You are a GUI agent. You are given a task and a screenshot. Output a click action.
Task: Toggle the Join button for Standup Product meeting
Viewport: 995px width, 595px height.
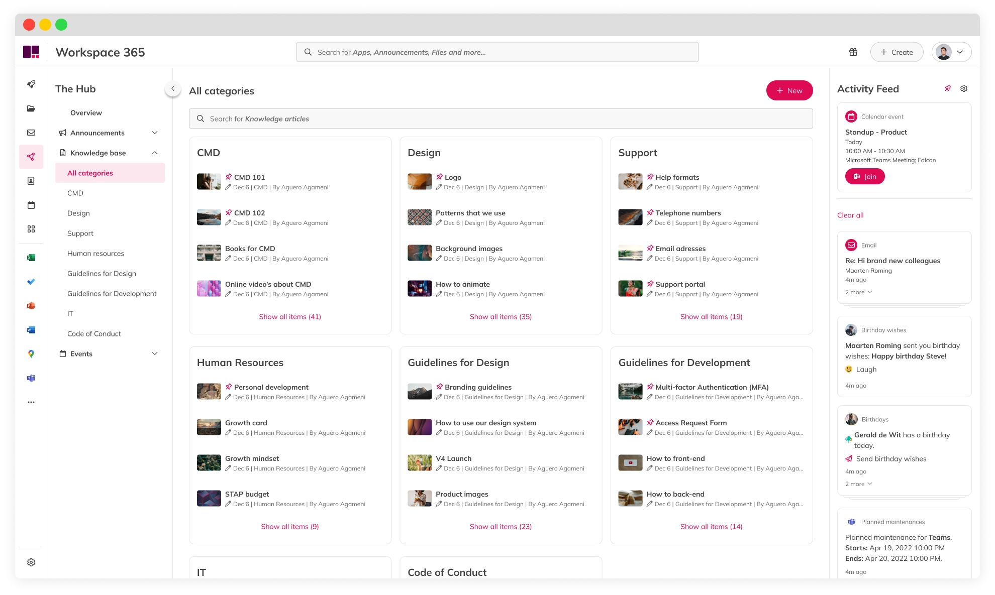[x=865, y=176]
